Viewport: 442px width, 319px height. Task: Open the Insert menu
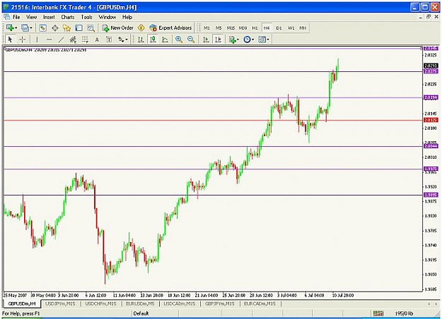49,17
